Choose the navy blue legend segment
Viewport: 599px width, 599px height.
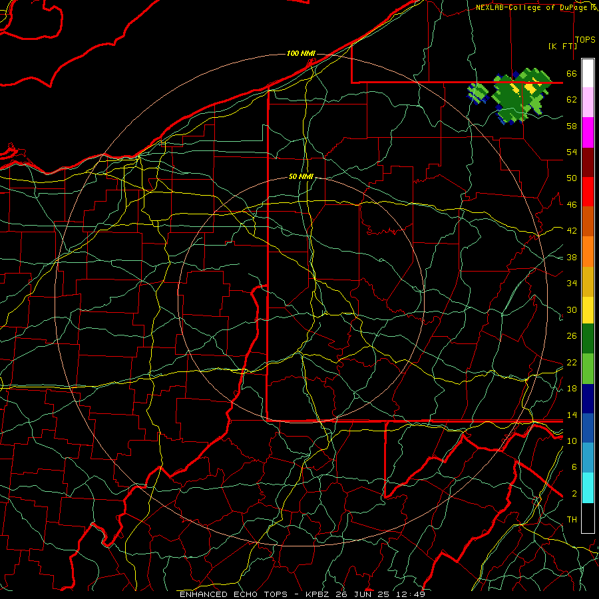[588, 399]
